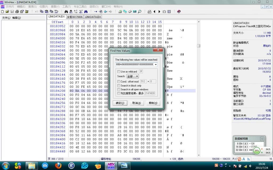The image size is (273, 170).
Task: Click the Open File folder icon
Action: tap(7, 12)
